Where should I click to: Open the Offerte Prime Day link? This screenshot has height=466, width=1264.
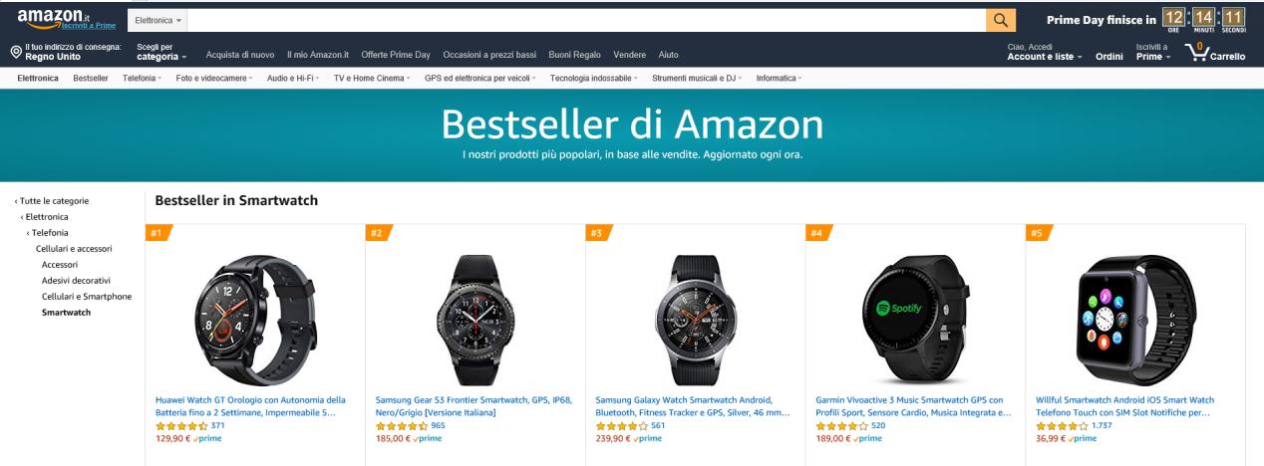396,53
